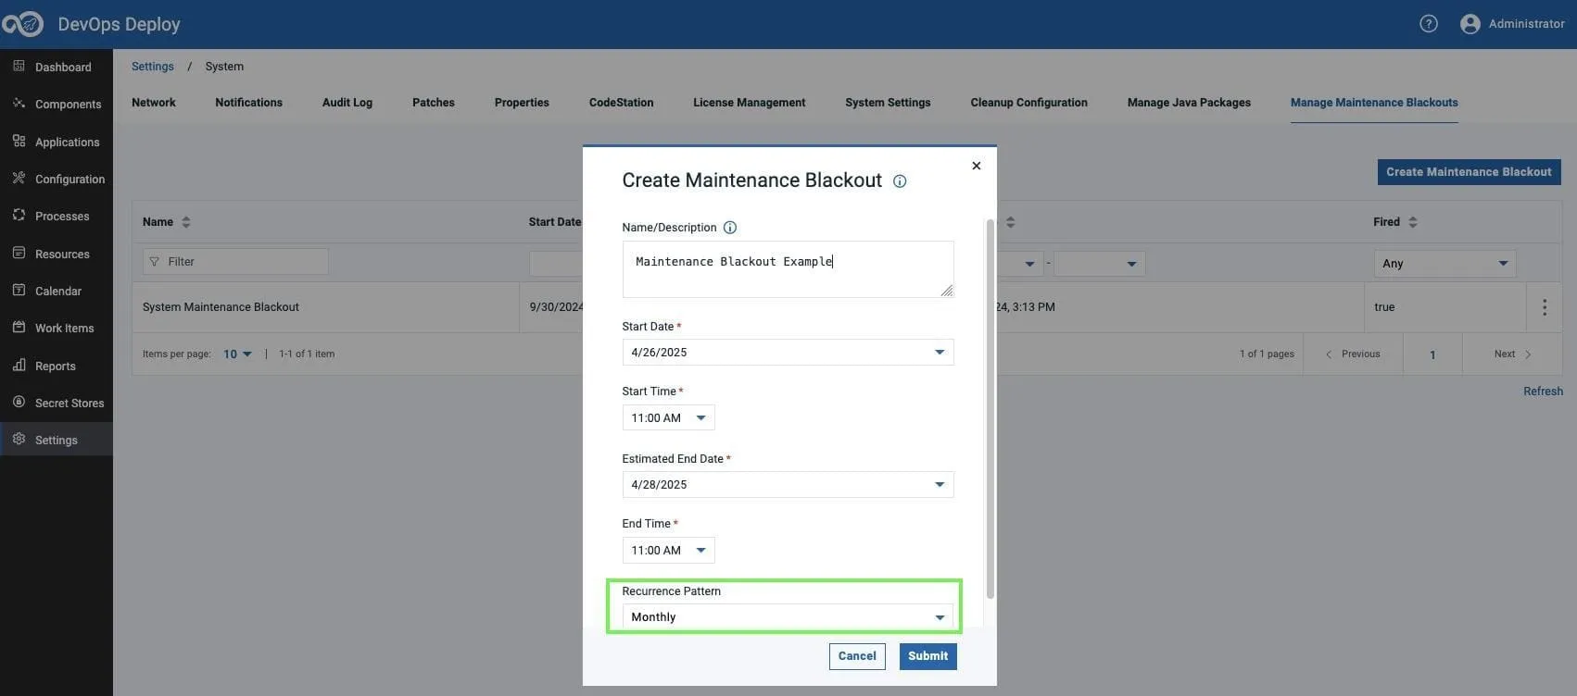
Task: Open row actions kebab menu for System Maintenance Blackout
Action: tap(1544, 307)
